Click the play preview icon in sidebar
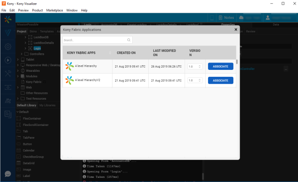Viewport: 298px width, 182px height. point(8,60)
